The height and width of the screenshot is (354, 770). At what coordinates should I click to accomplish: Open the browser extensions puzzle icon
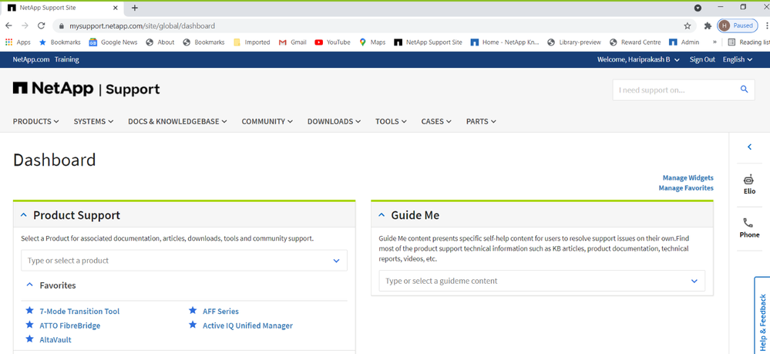click(708, 25)
